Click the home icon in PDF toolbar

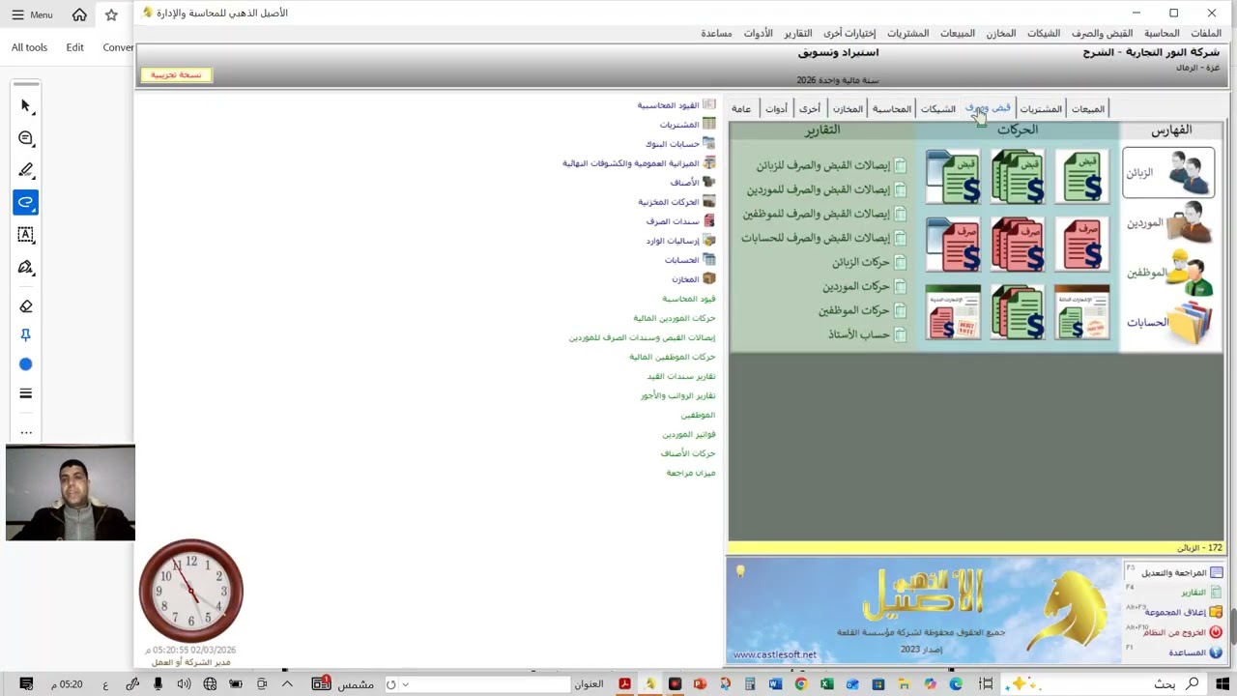pos(79,14)
